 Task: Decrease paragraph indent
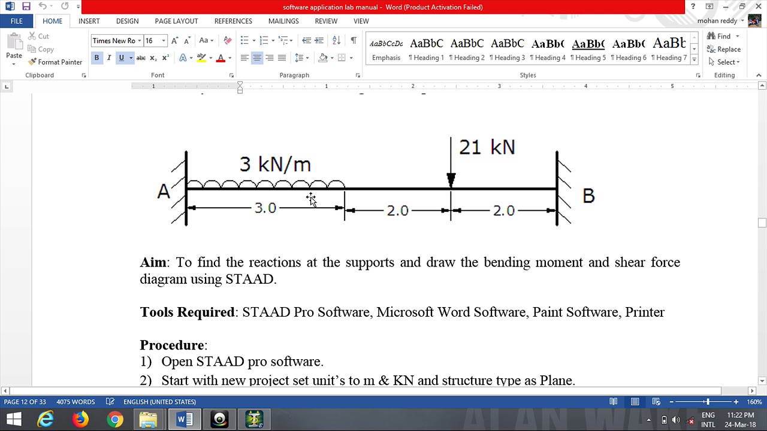[x=306, y=41]
